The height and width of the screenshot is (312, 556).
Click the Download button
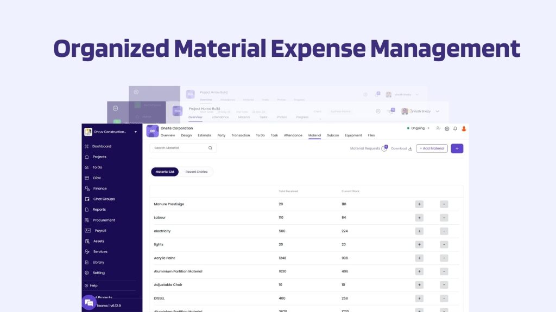pyautogui.click(x=401, y=148)
